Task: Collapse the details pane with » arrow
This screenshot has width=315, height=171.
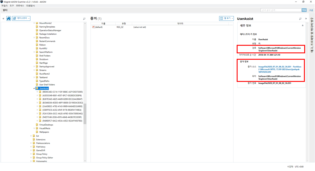Action: 306,18
